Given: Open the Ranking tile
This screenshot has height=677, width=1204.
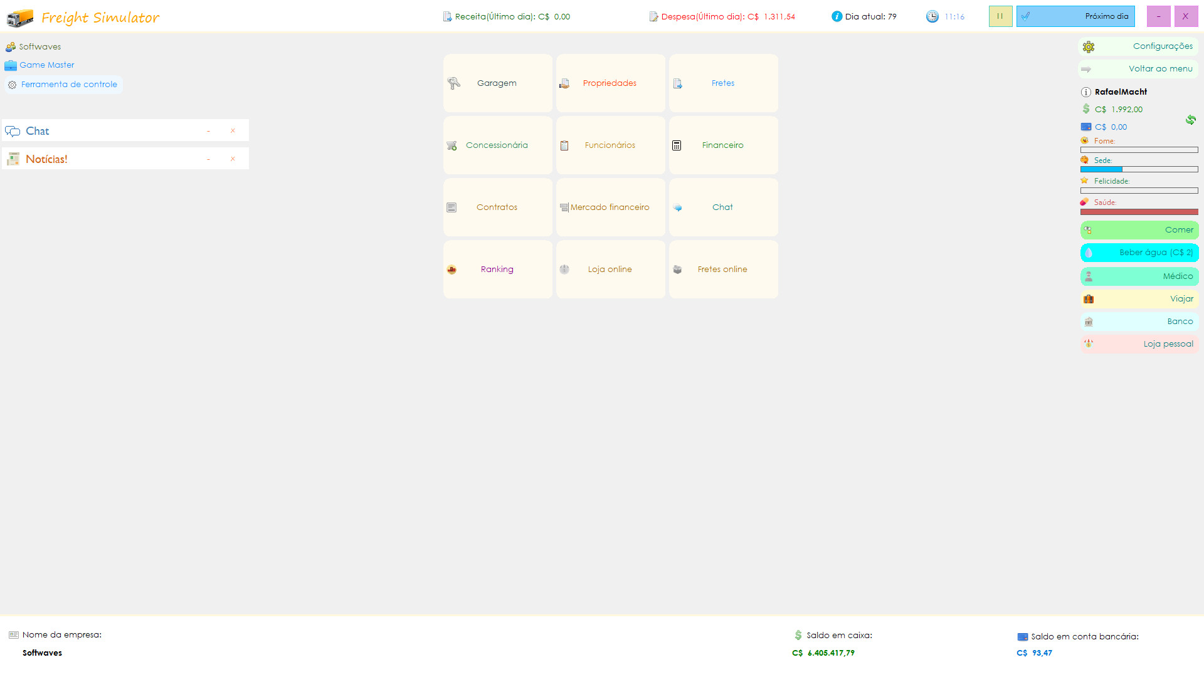Looking at the screenshot, I should click(497, 270).
